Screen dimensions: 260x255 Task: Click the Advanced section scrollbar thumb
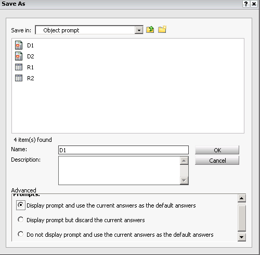[x=242, y=218]
